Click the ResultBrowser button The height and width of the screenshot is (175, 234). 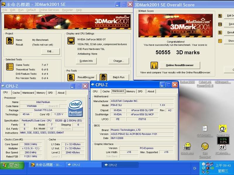[x=86, y=77]
